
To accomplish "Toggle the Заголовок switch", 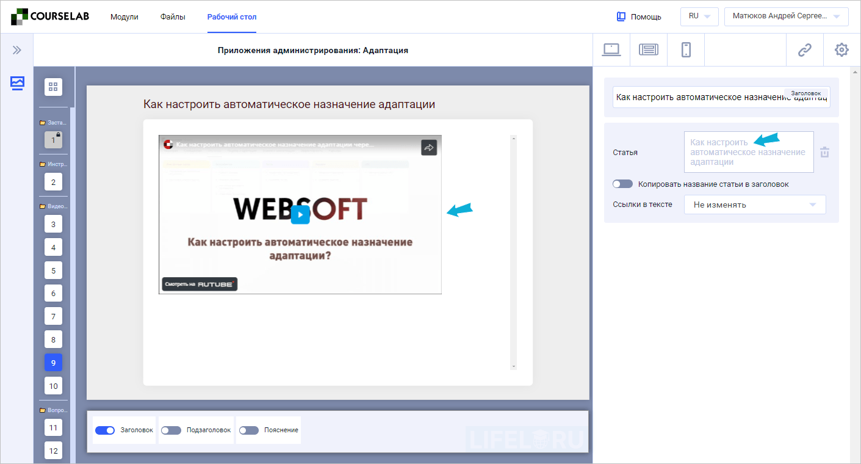I will pyautogui.click(x=105, y=430).
